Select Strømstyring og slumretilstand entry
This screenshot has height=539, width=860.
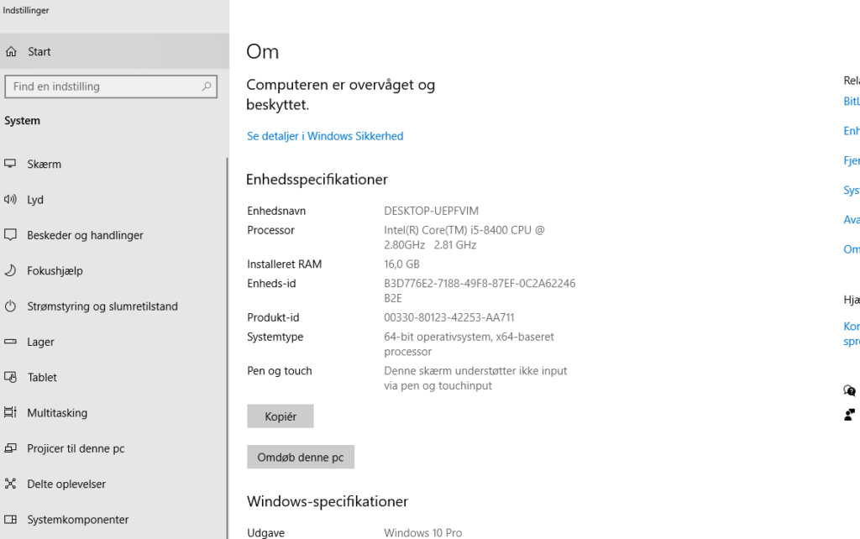[x=102, y=306]
